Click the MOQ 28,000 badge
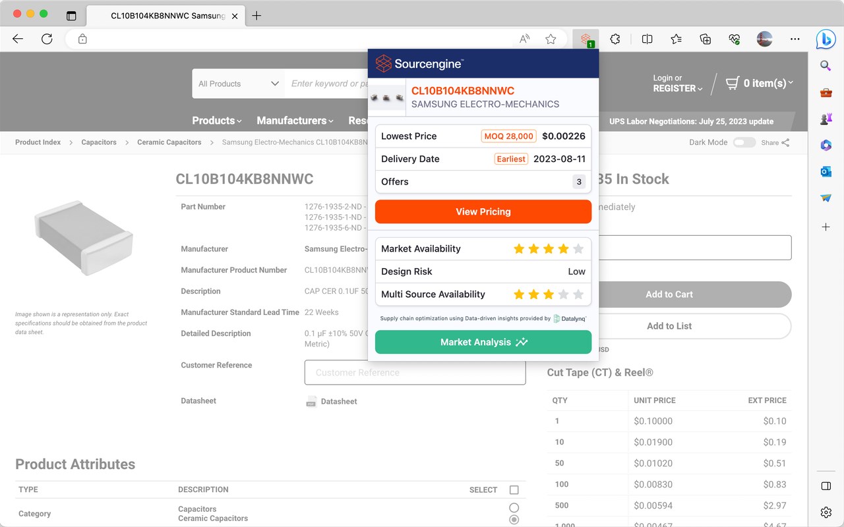The height and width of the screenshot is (527, 844). pyautogui.click(x=508, y=136)
